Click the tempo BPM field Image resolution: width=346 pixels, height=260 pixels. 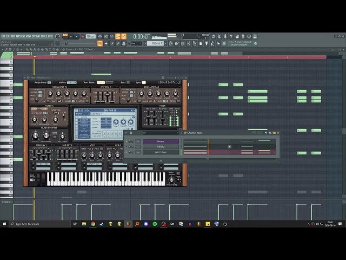click(x=90, y=36)
